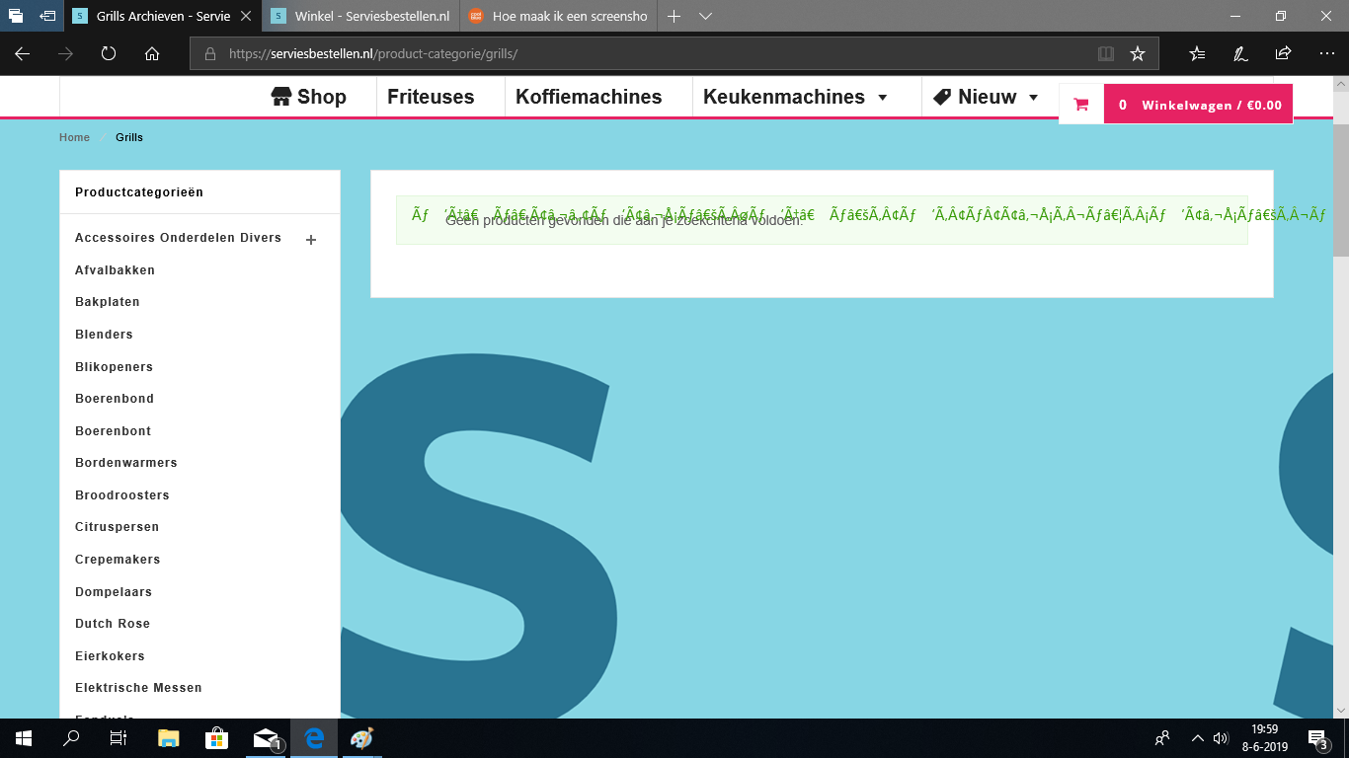Open Crepemakers category
The image size is (1349, 758).
coord(119,560)
